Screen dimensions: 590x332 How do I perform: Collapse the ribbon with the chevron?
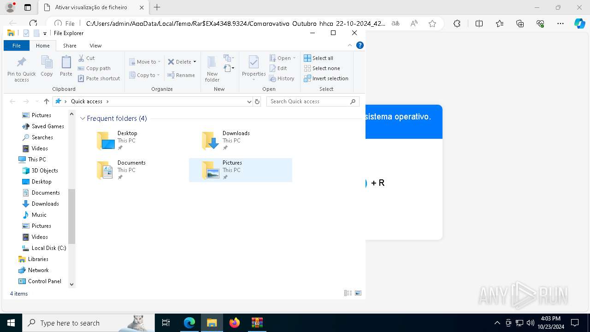point(350,45)
